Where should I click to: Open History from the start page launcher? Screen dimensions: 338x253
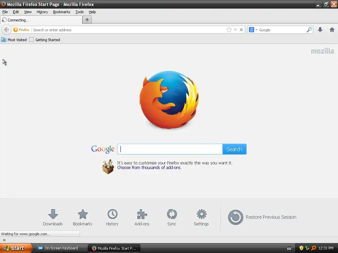pos(112,217)
